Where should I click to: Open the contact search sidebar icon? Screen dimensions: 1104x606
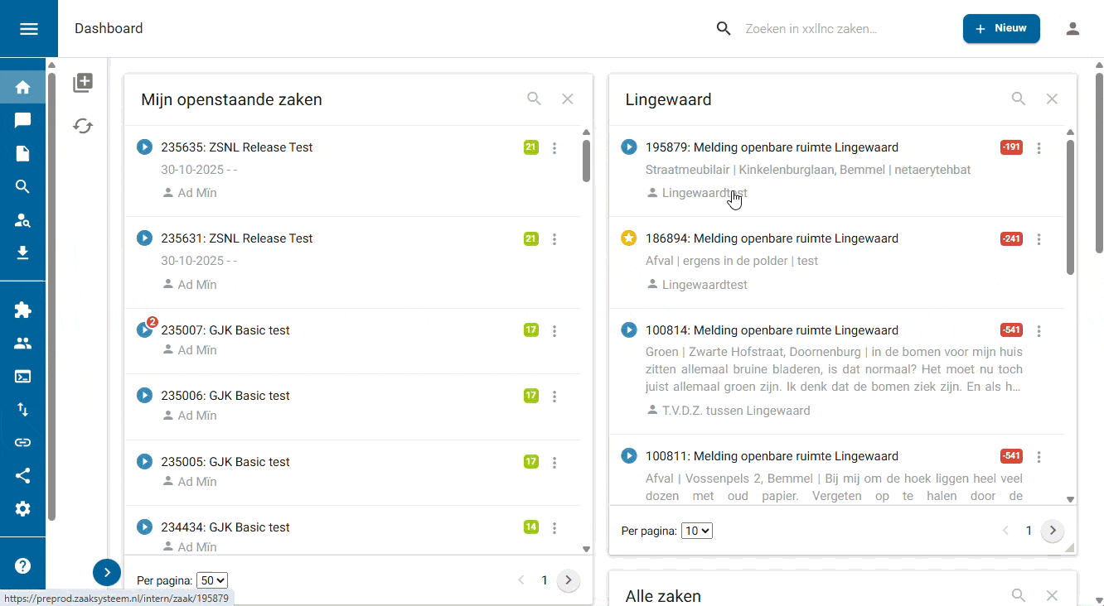23,219
